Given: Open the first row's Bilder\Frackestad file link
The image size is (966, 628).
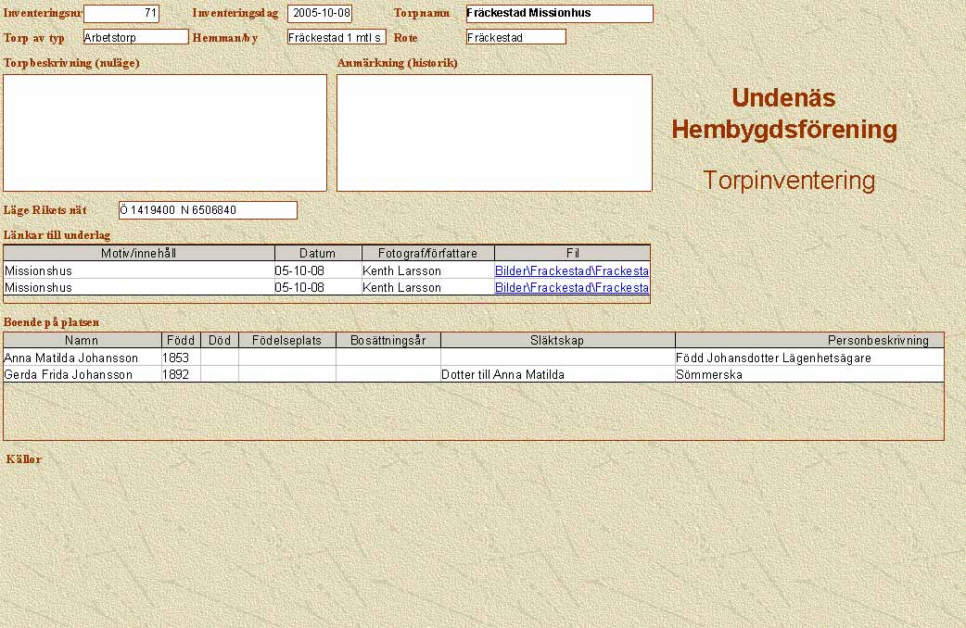Looking at the screenshot, I should 571,271.
